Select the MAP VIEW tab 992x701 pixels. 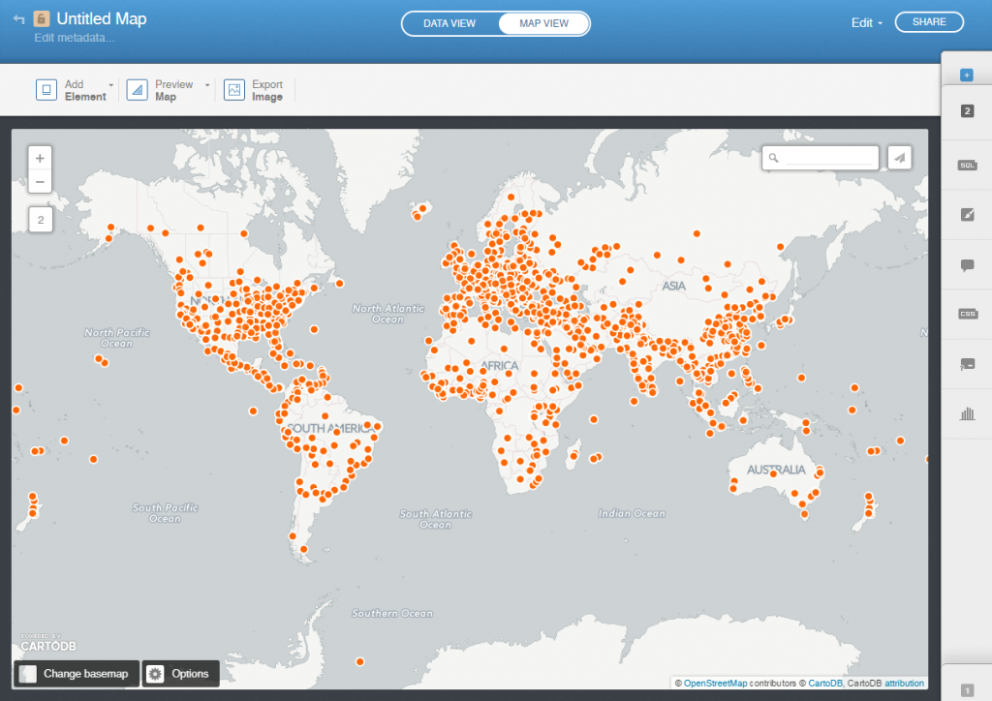542,23
